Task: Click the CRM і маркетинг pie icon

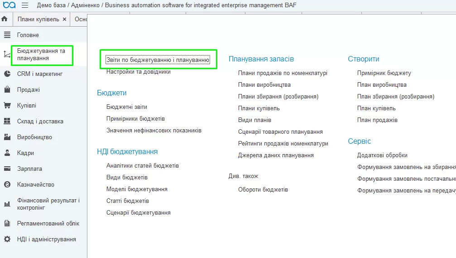Action: click(x=7, y=74)
